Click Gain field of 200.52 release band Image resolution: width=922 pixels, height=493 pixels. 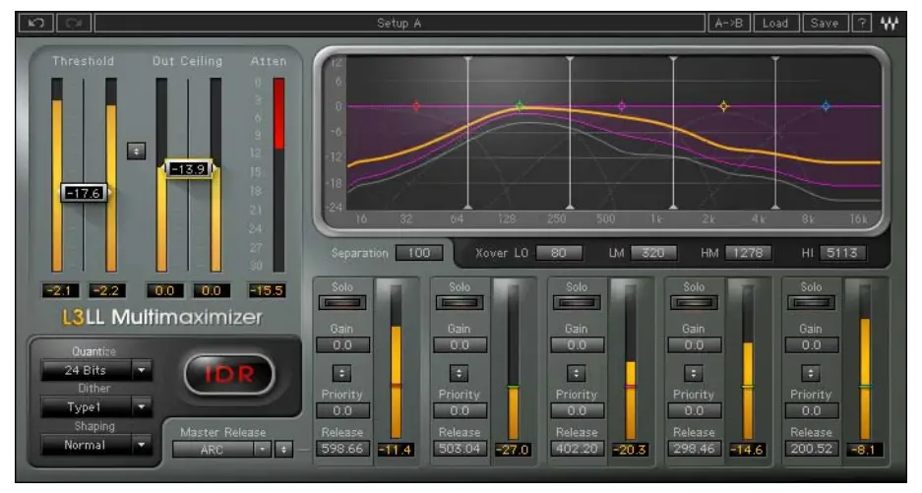tap(812, 345)
